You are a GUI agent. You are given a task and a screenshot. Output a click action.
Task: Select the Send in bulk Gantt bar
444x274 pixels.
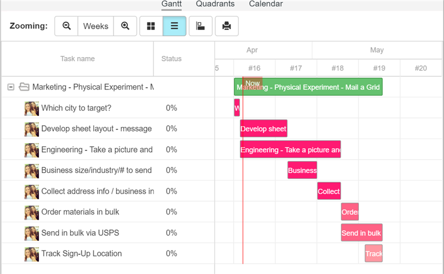362,233
